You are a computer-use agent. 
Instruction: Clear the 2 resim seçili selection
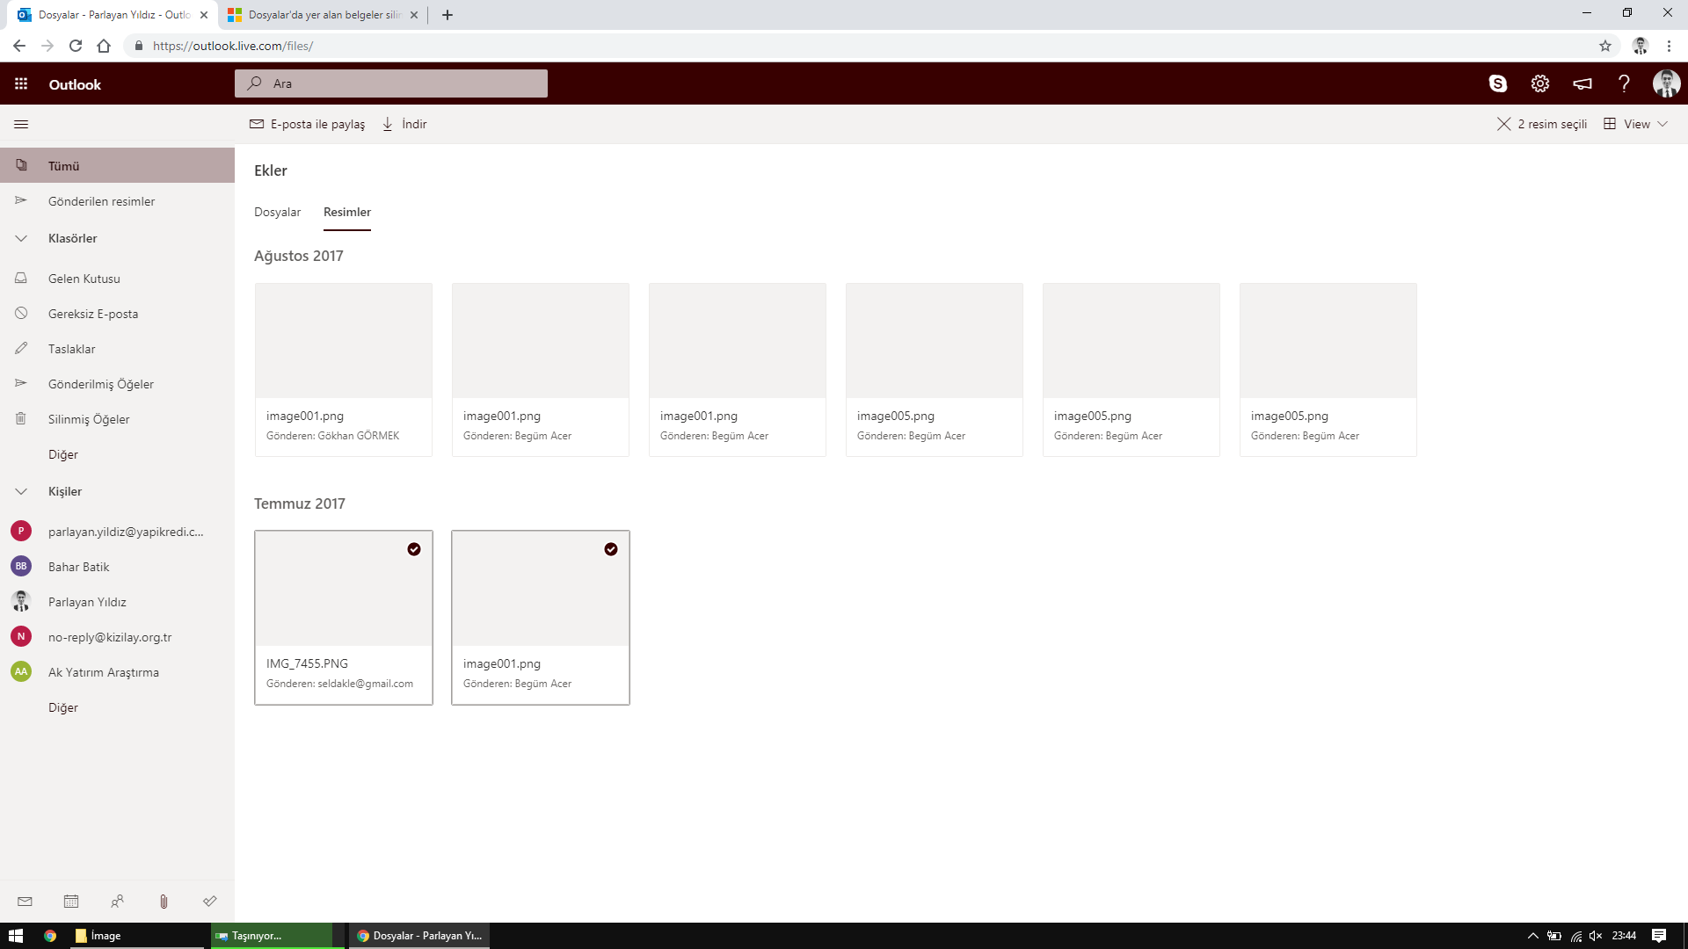tap(1504, 124)
